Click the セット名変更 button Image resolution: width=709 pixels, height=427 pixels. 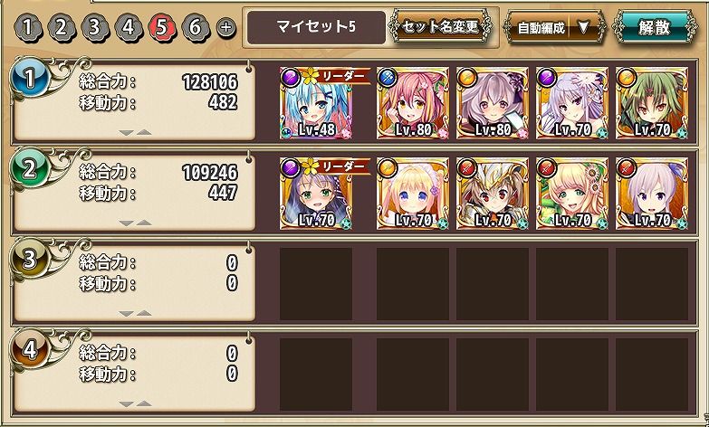(x=440, y=27)
